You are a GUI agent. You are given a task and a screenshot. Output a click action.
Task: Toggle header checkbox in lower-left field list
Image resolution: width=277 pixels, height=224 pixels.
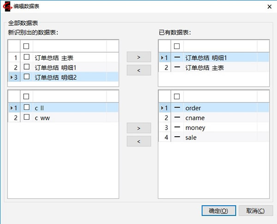click(27, 96)
